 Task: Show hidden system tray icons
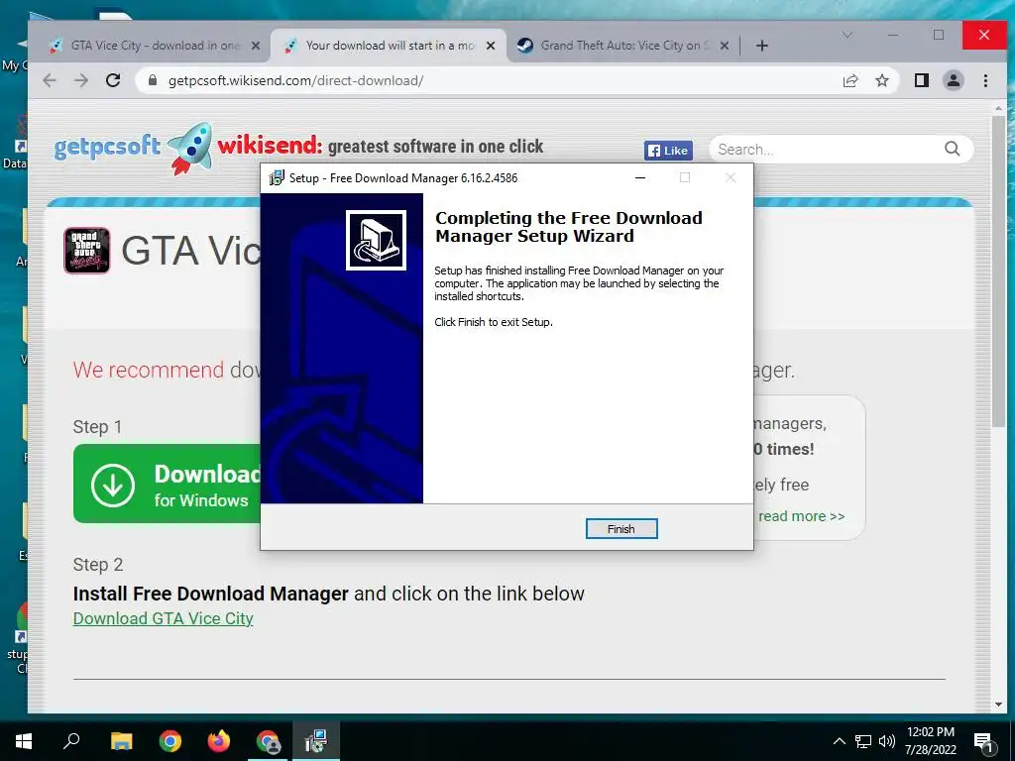coord(839,741)
